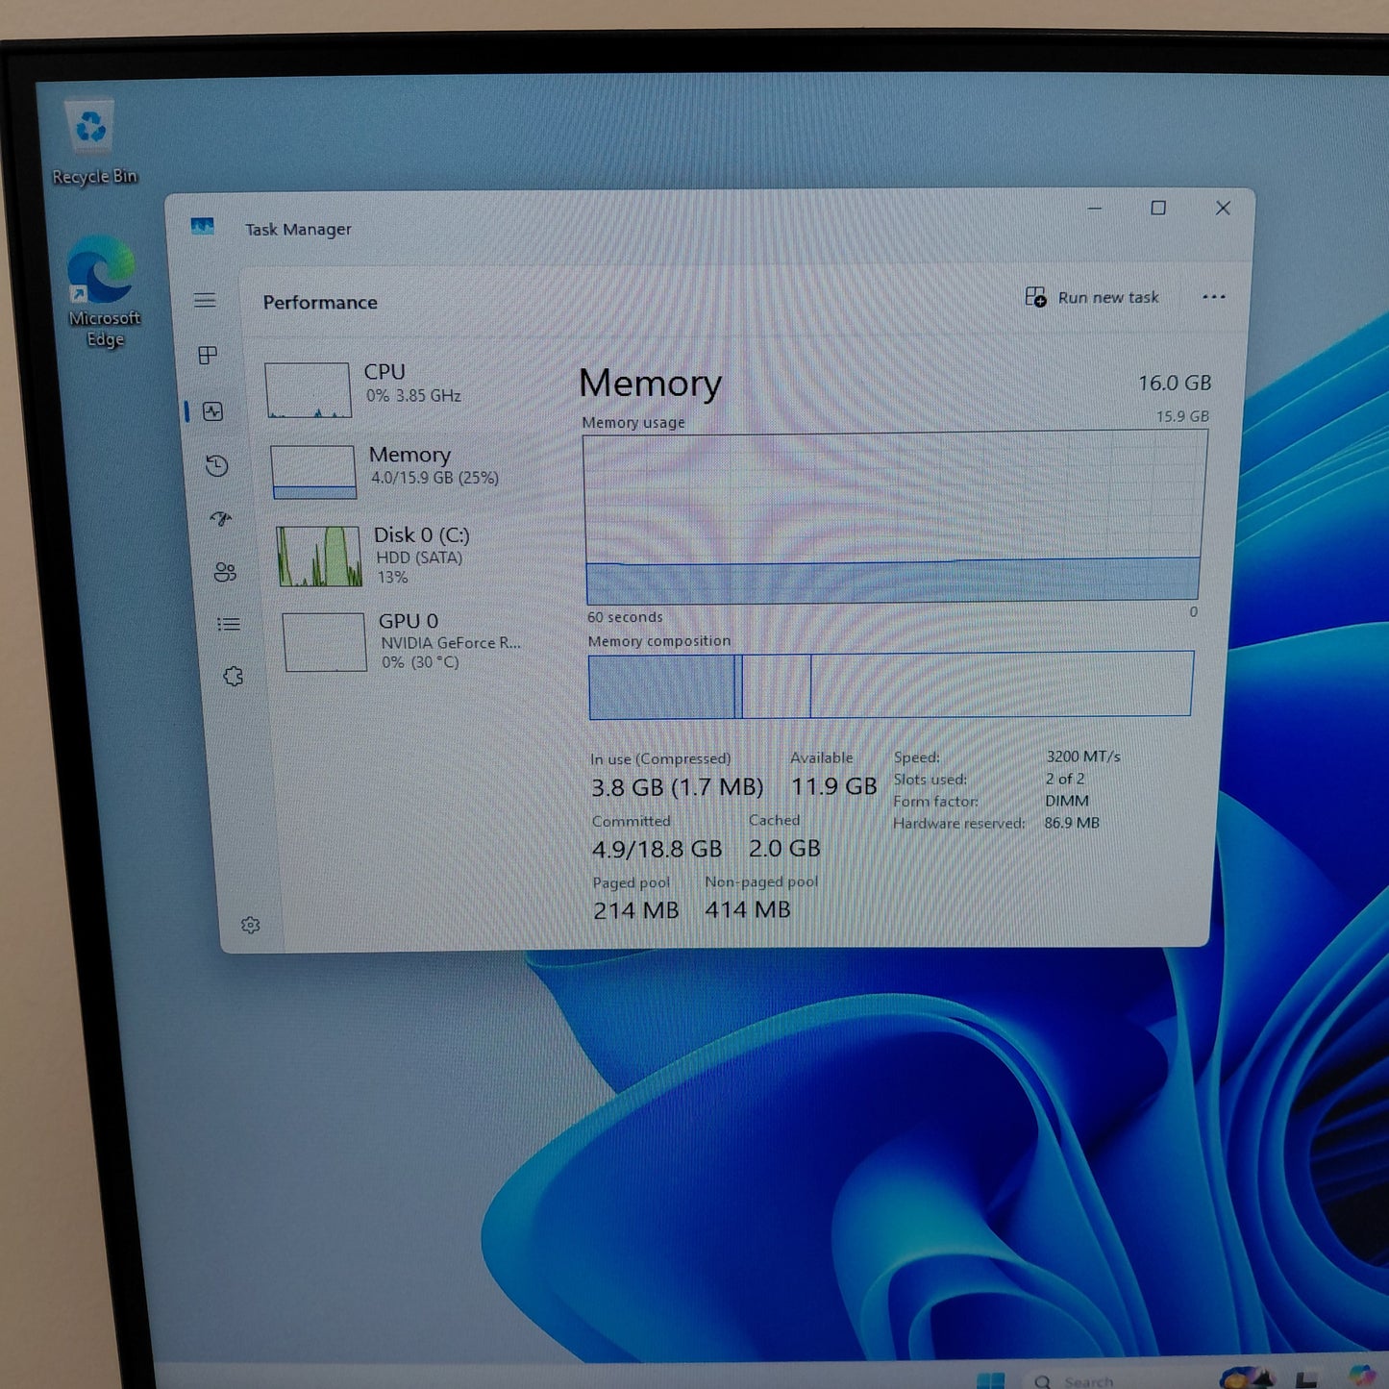Image resolution: width=1389 pixels, height=1389 pixels.
Task: Open App history from sidebar
Action: click(217, 466)
